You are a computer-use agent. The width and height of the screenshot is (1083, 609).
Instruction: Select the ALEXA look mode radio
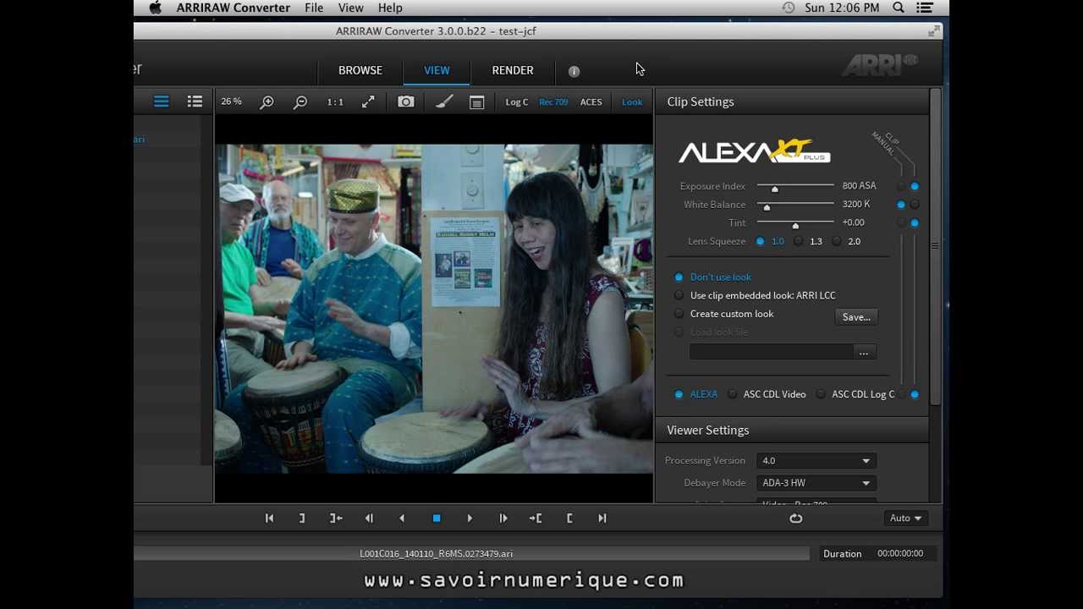679,395
